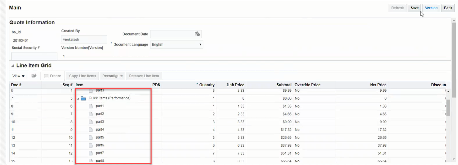Click the grid vertical scrollbar thumb
The image size is (458, 165).
tap(448, 107)
